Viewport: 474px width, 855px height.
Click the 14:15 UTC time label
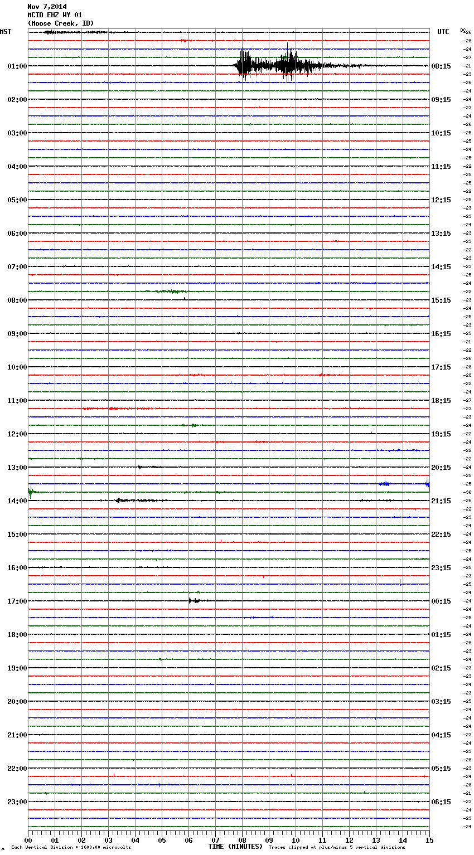click(x=441, y=267)
